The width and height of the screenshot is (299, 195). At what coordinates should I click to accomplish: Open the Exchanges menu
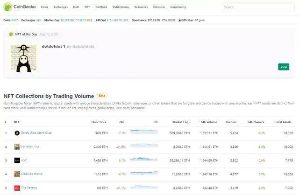(61, 7)
